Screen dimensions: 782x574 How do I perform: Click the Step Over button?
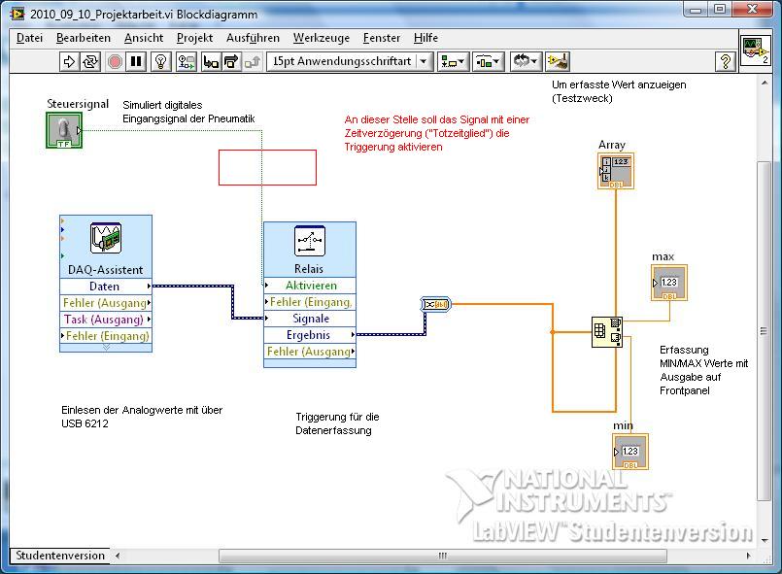point(231,62)
